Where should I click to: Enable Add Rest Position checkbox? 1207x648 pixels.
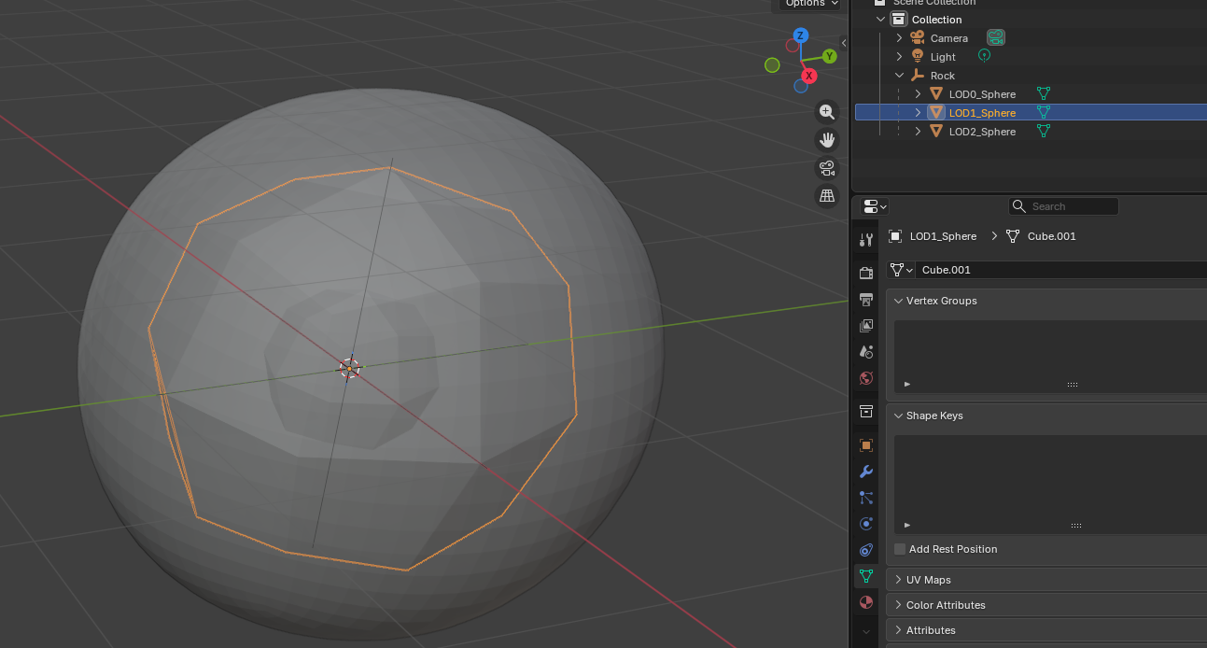click(x=899, y=549)
